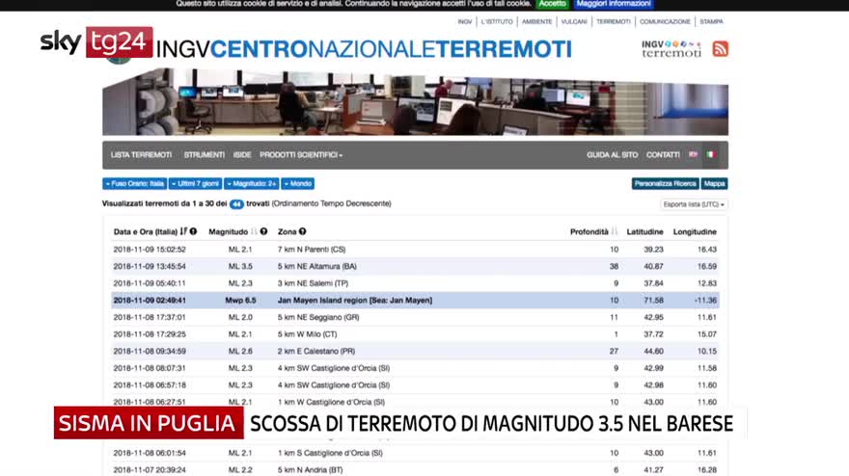Click the INGV terremoti logo
Viewport: 849px width, 476px height.
point(671,48)
